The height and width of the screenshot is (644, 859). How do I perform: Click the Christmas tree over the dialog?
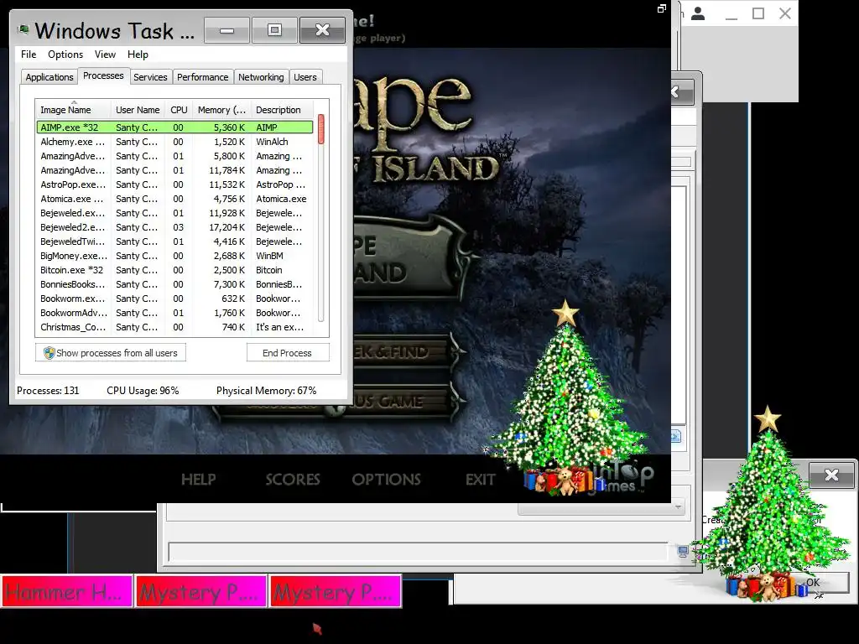pyautogui.click(x=770, y=504)
